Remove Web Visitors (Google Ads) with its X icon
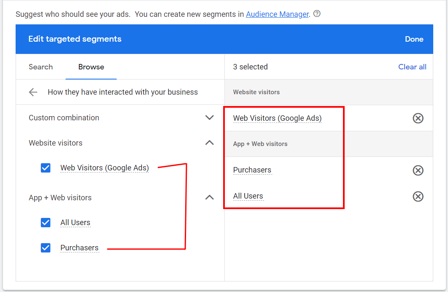Viewport: 448px width, 292px height. (x=418, y=118)
